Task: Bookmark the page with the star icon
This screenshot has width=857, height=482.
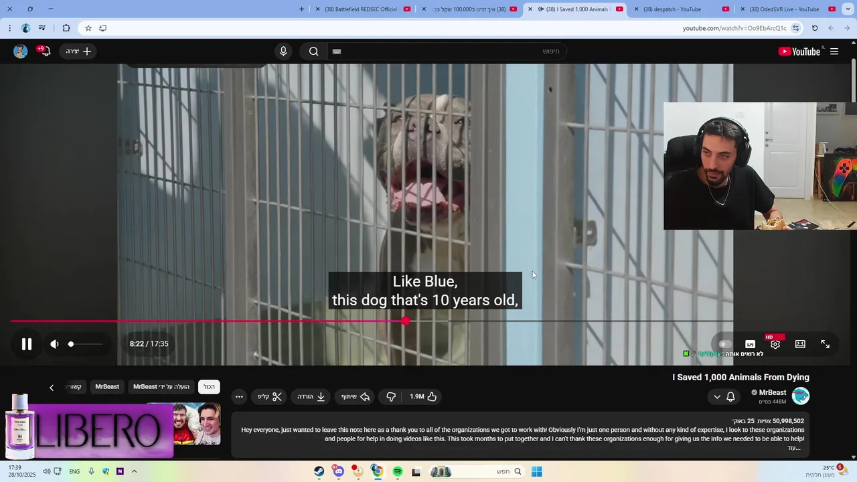Action: (88, 28)
